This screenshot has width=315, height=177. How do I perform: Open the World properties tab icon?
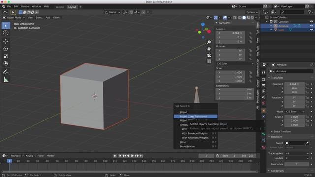pos(264,103)
